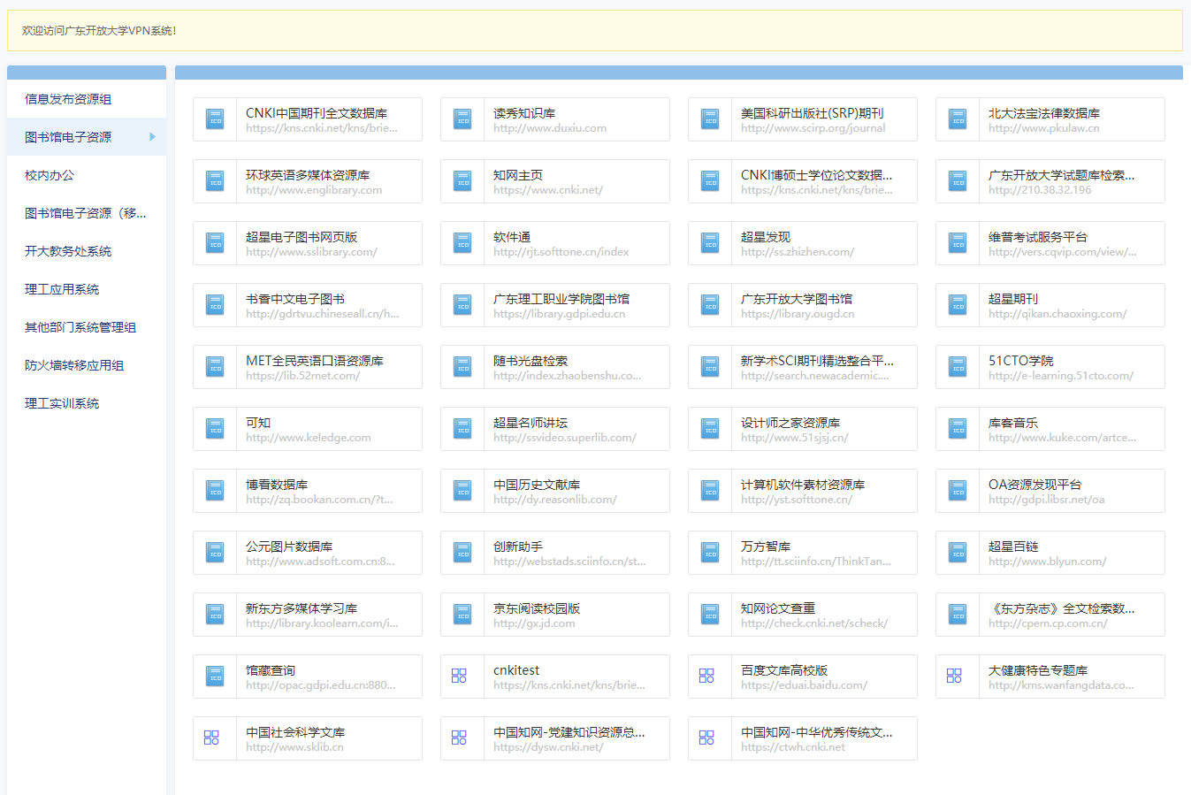The image size is (1191, 795).
Task: Open the 广东理工职业学院图书馆 link
Action: click(x=555, y=305)
